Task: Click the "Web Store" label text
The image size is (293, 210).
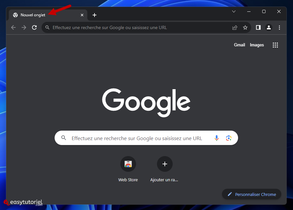Action: click(128, 180)
